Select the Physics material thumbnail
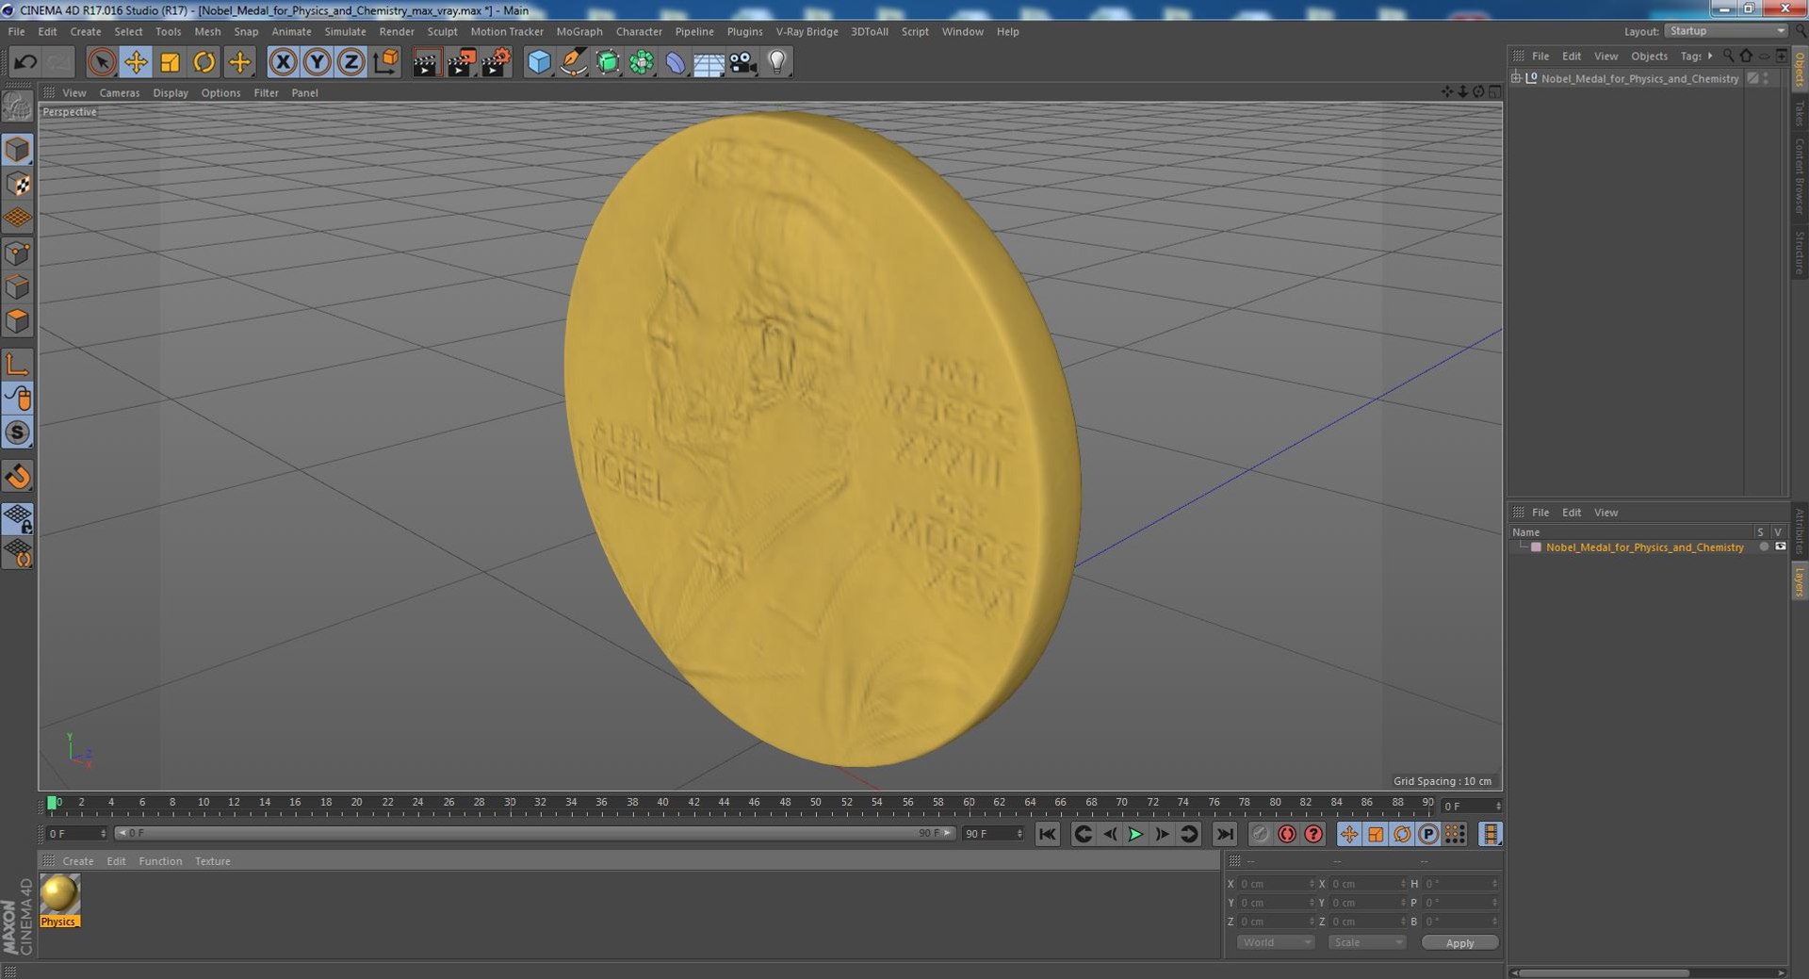This screenshot has height=979, width=1809. tap(59, 900)
